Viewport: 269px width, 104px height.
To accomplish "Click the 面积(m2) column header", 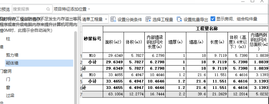I will pos(113,42).
